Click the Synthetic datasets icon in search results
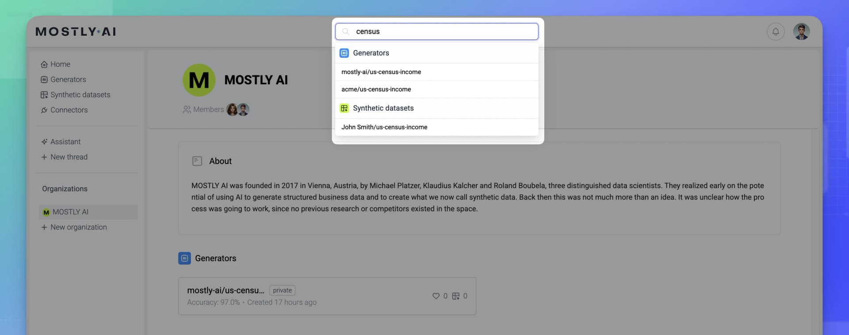The height and width of the screenshot is (335, 849). pyautogui.click(x=344, y=108)
